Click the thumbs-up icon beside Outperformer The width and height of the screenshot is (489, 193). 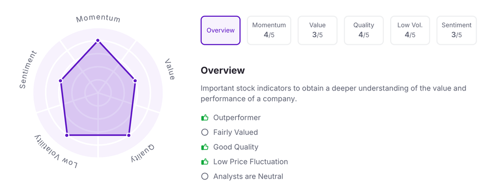pyautogui.click(x=205, y=117)
